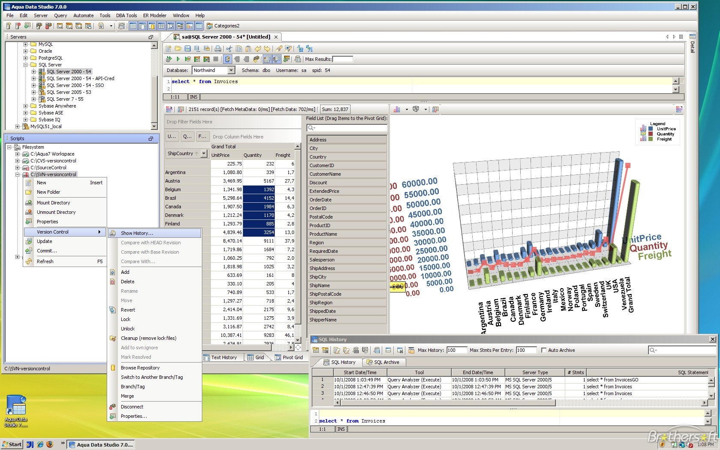720x450 pixels.
Task: Select Browse Repository in context submenu
Action: [x=155, y=368]
